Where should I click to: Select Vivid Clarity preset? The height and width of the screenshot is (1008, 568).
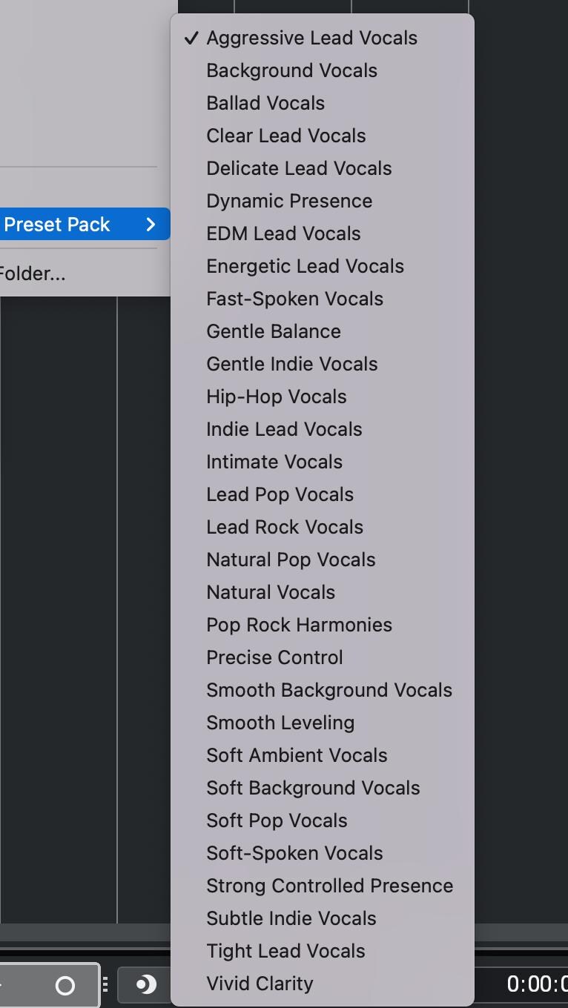click(260, 984)
